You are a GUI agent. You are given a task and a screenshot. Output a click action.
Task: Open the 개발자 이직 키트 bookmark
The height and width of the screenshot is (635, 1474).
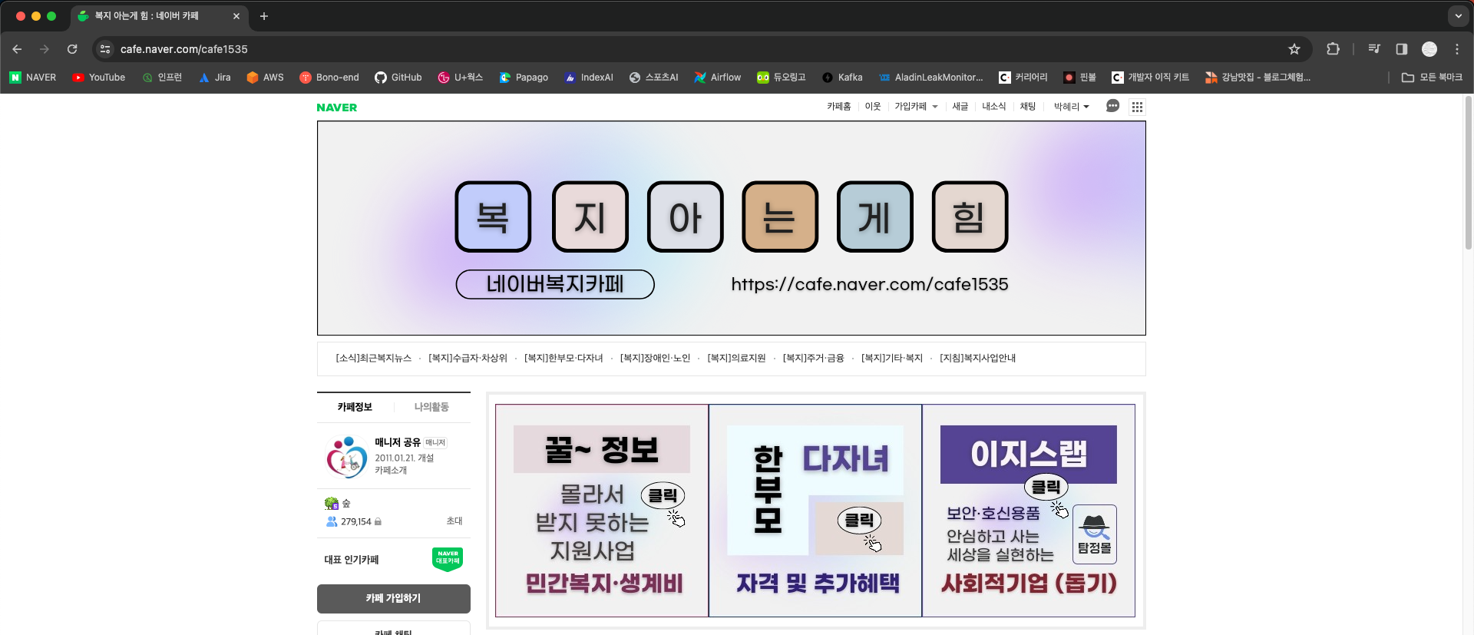[1150, 78]
